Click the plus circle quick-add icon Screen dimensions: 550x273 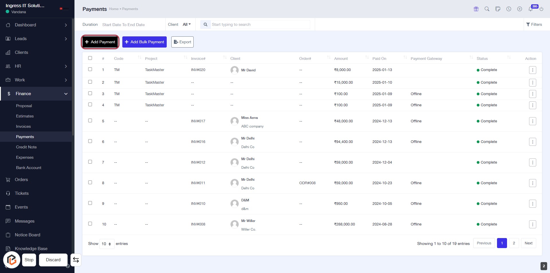520,9
